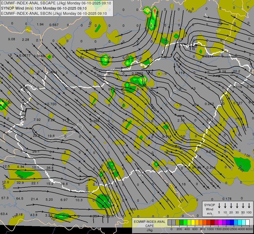Click the 10 m/s wind arrow in the SYNOP wind key
This screenshot has height=234, width=254.
pos(225,205)
